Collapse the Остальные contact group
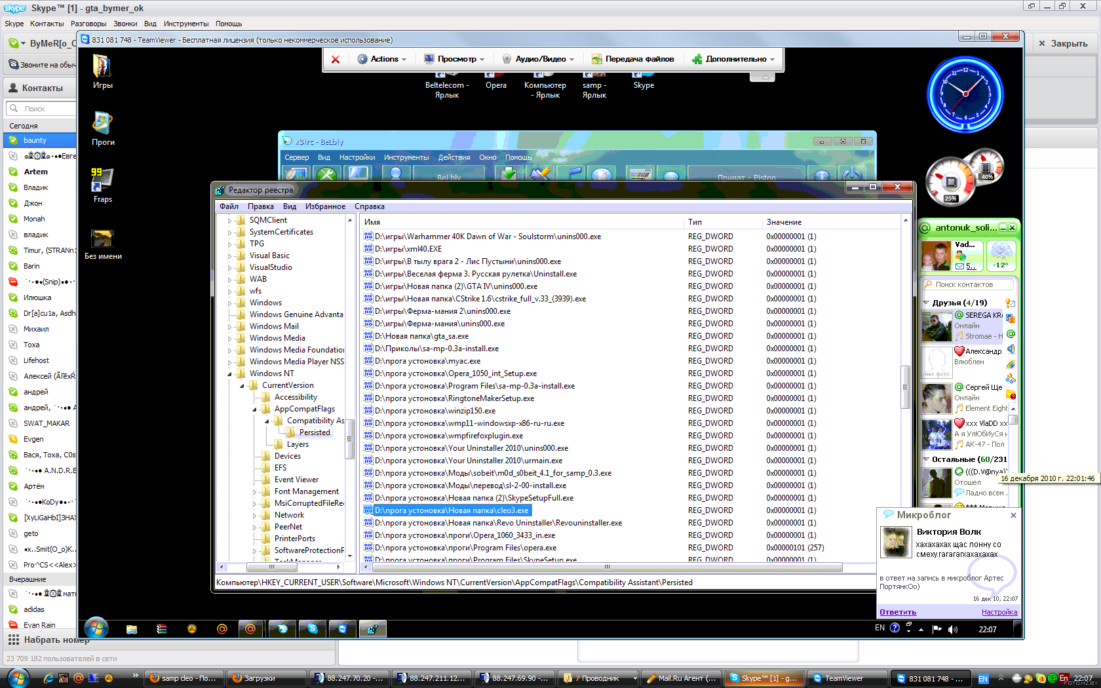Image resolution: width=1101 pixels, height=688 pixels. coord(926,459)
